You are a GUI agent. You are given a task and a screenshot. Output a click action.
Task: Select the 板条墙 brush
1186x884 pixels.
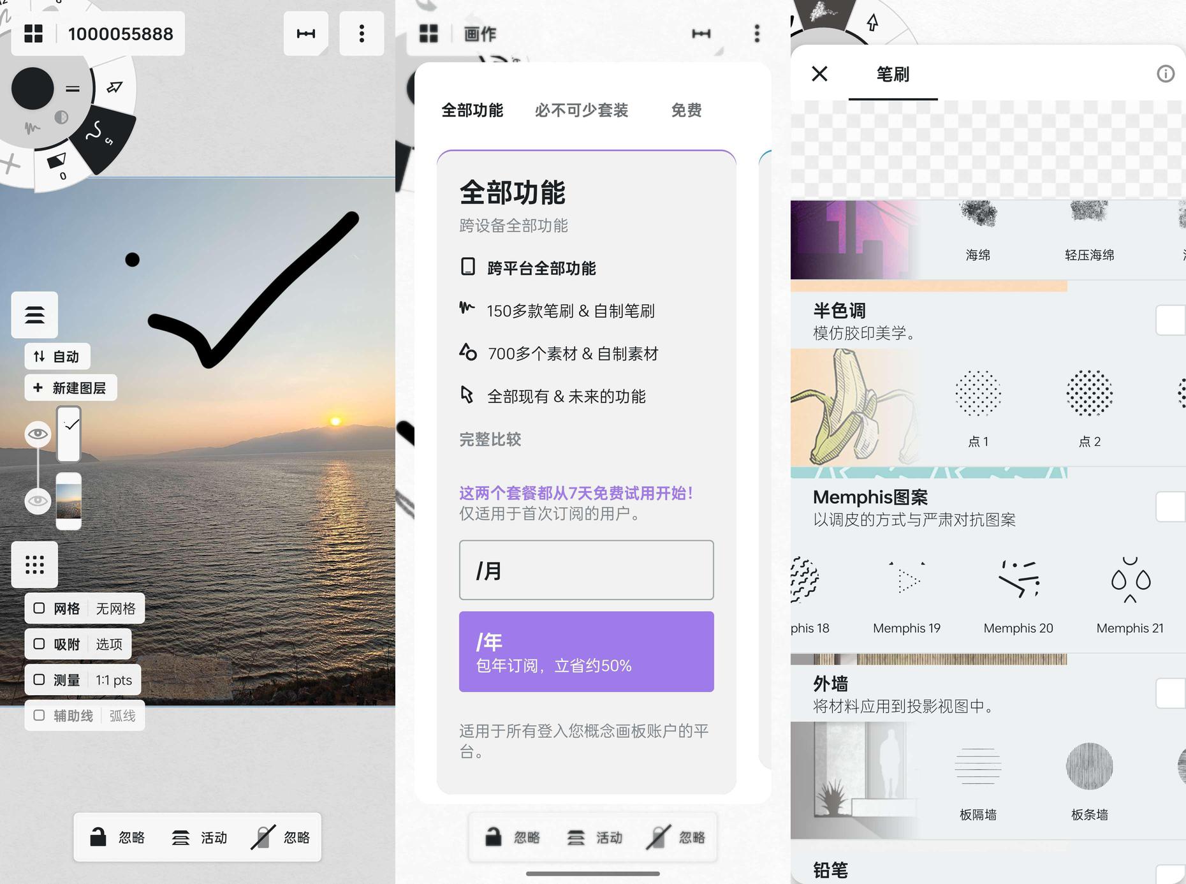[x=1090, y=781]
